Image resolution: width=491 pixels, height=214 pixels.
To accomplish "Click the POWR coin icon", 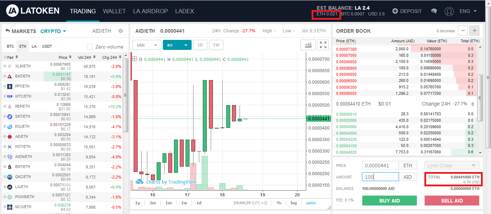I will tap(10, 197).
